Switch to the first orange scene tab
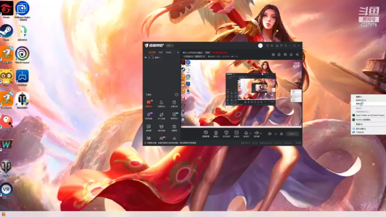386x217 pixels. [152, 53]
